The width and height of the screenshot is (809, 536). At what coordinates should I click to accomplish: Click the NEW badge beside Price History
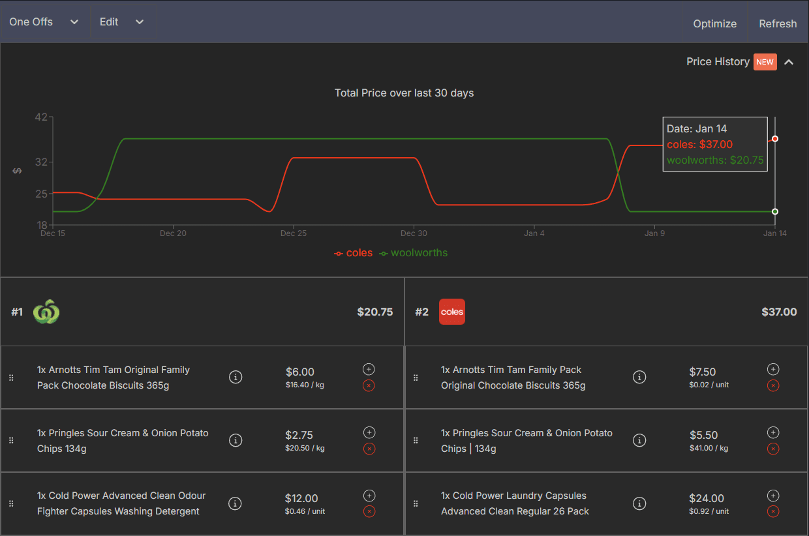tap(765, 62)
